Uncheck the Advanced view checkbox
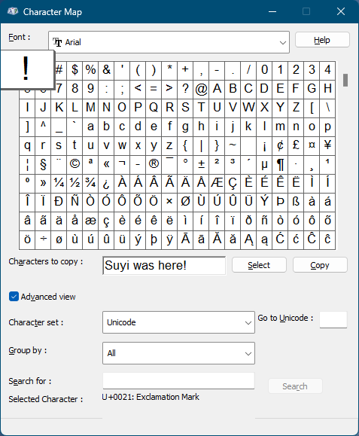 click(14, 297)
